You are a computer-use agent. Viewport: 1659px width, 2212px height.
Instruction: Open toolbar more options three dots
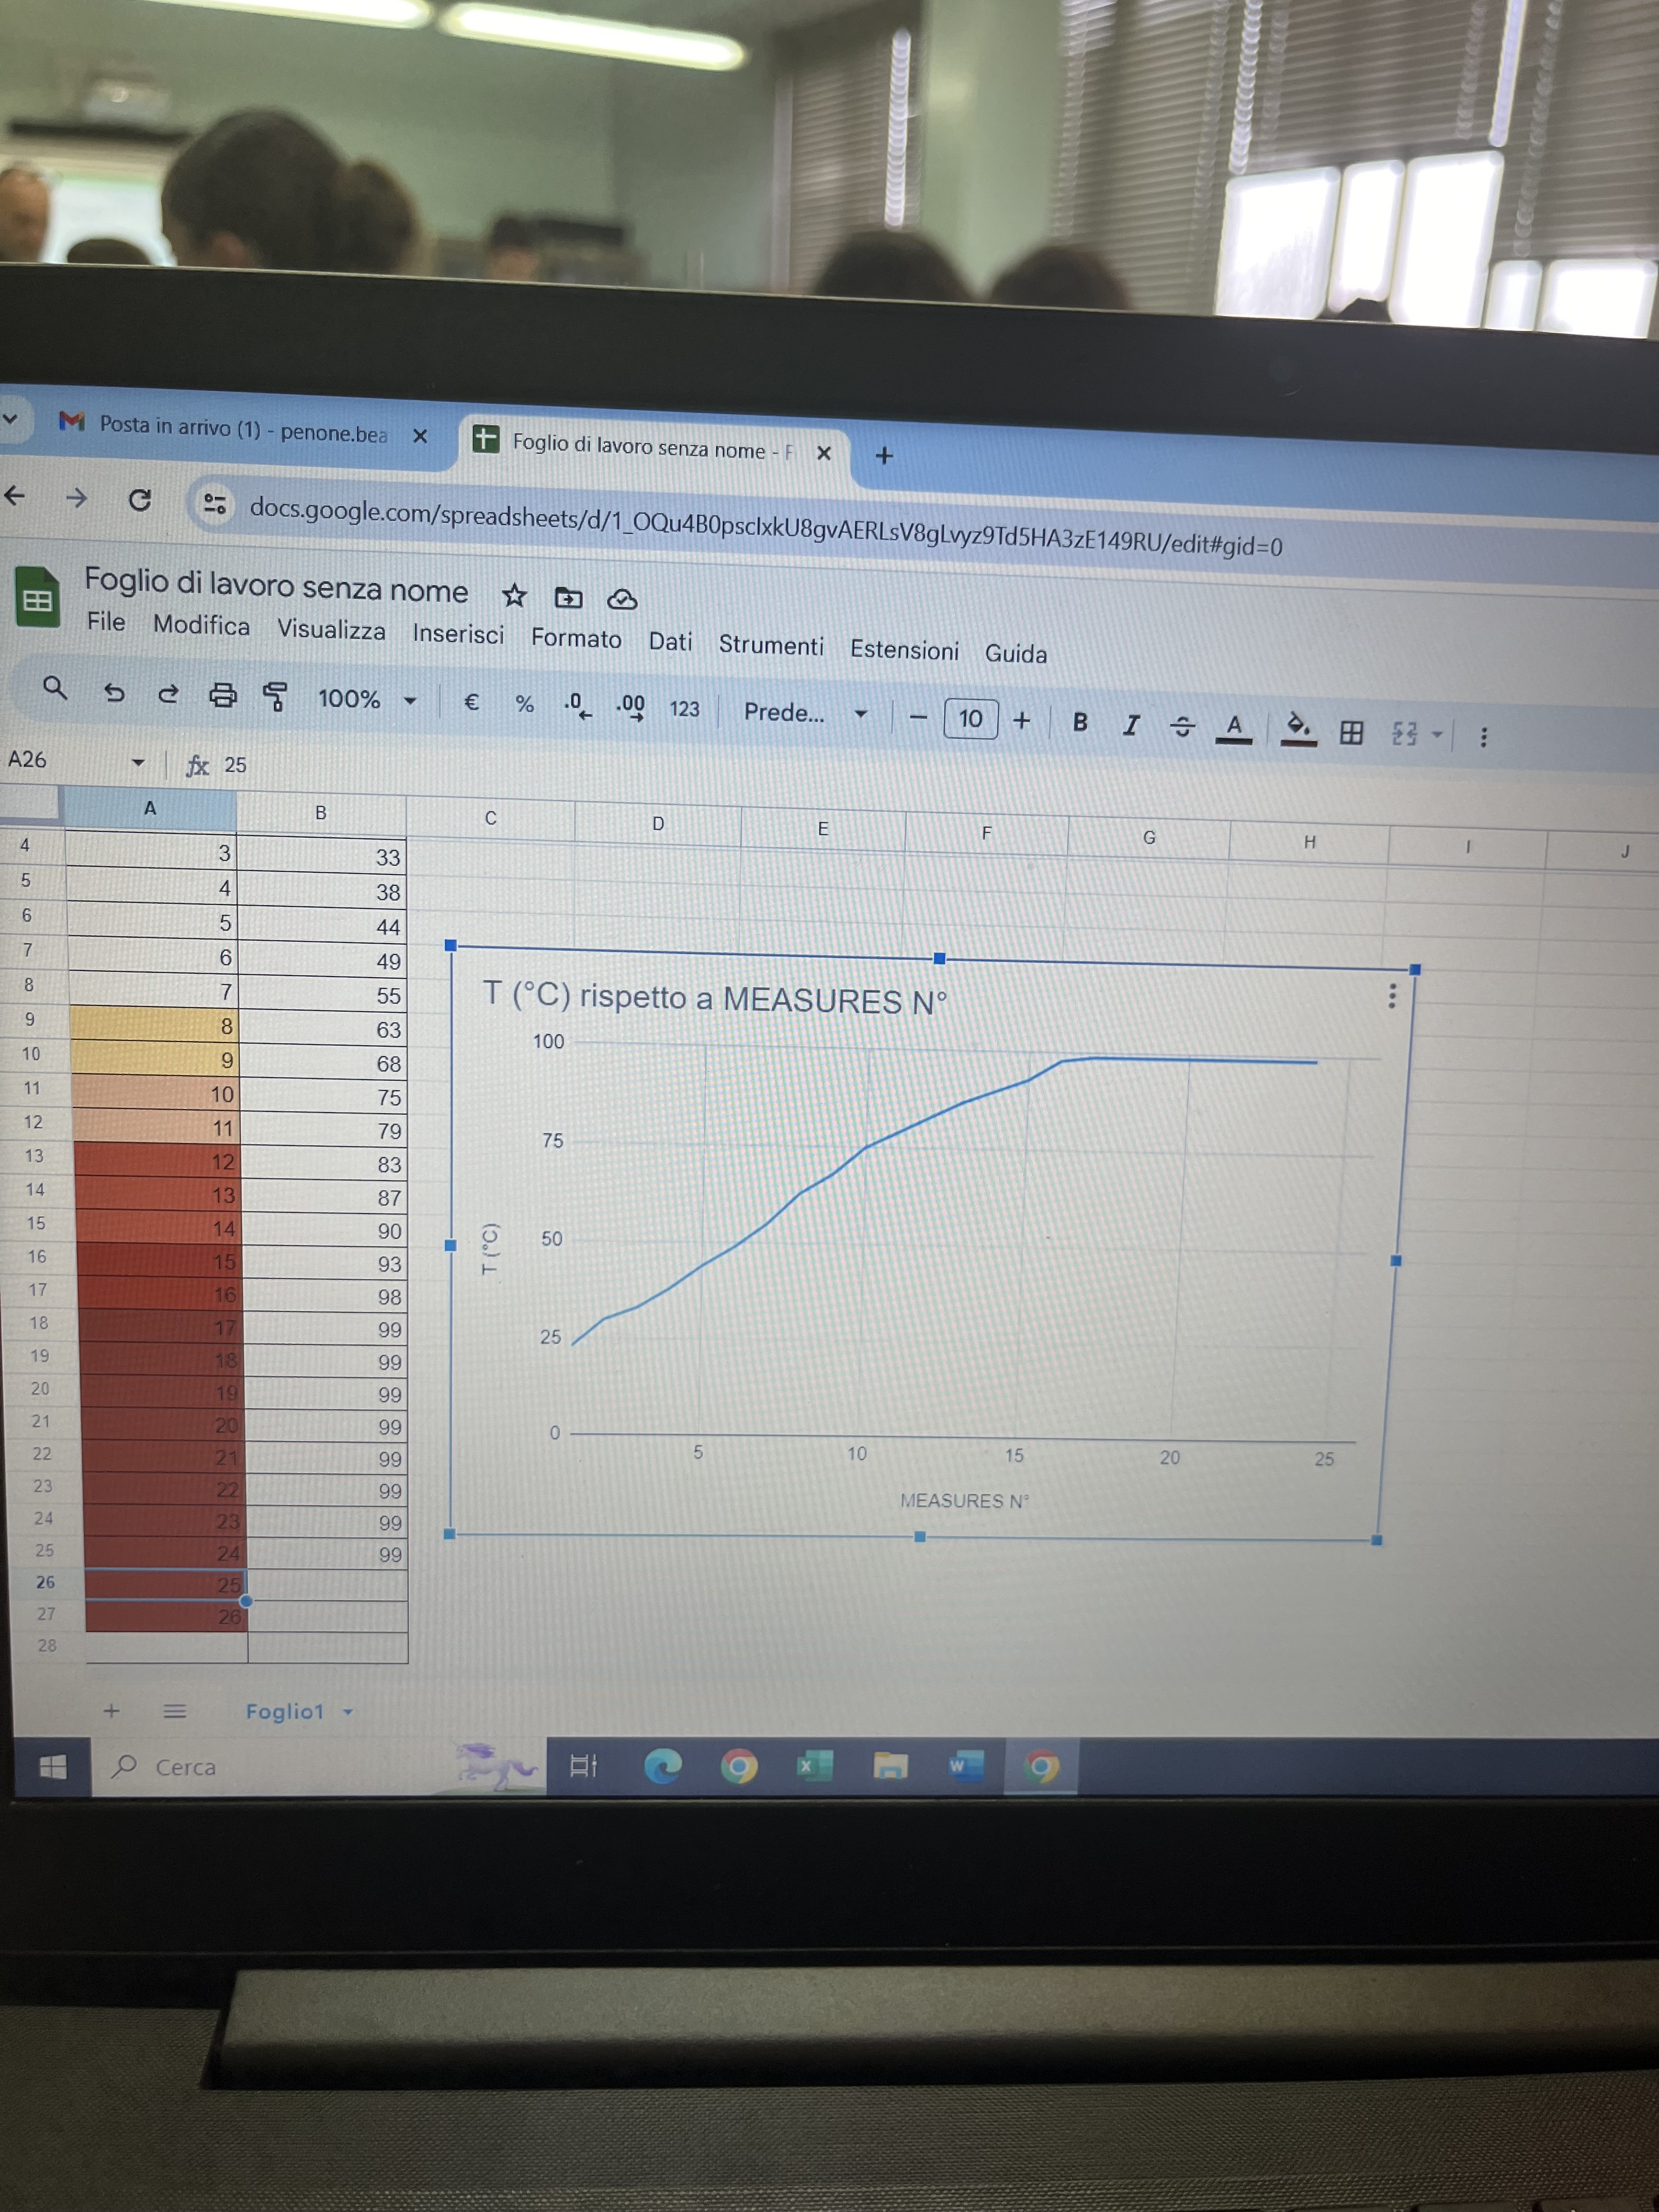click(x=1483, y=737)
